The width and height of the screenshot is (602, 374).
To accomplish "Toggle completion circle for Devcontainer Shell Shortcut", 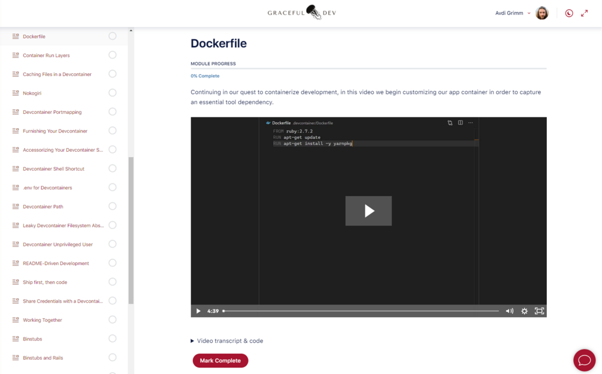I will 113,168.
